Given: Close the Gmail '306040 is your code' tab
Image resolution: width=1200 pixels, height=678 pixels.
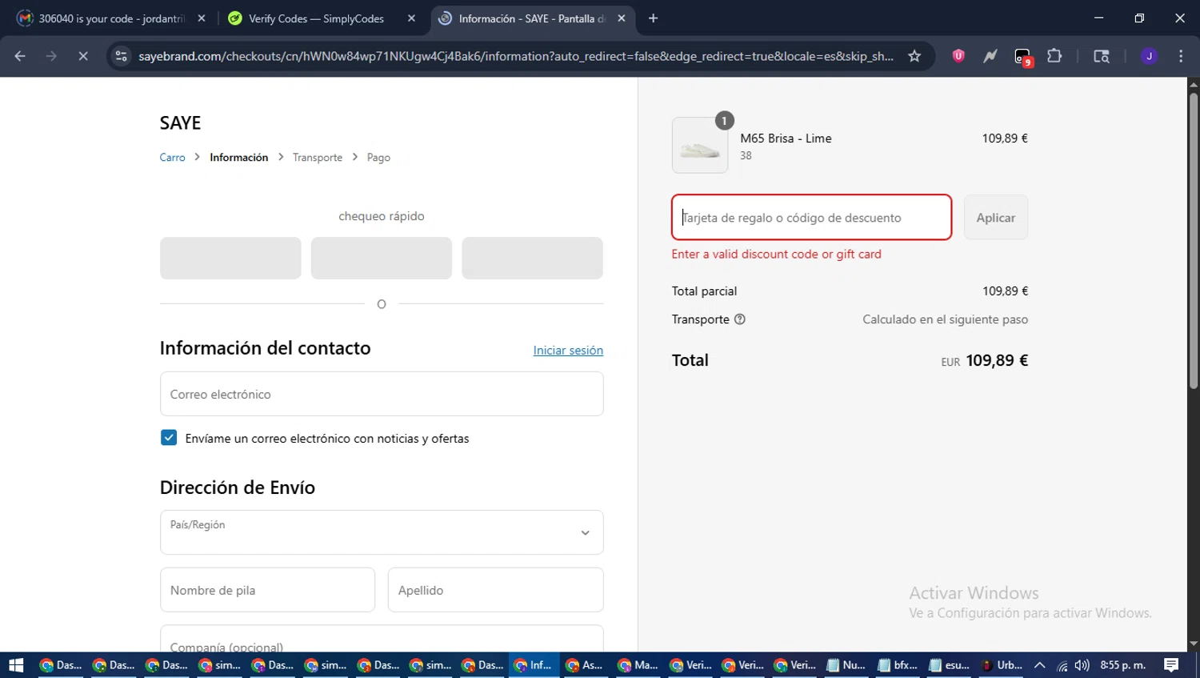Looking at the screenshot, I should [202, 18].
